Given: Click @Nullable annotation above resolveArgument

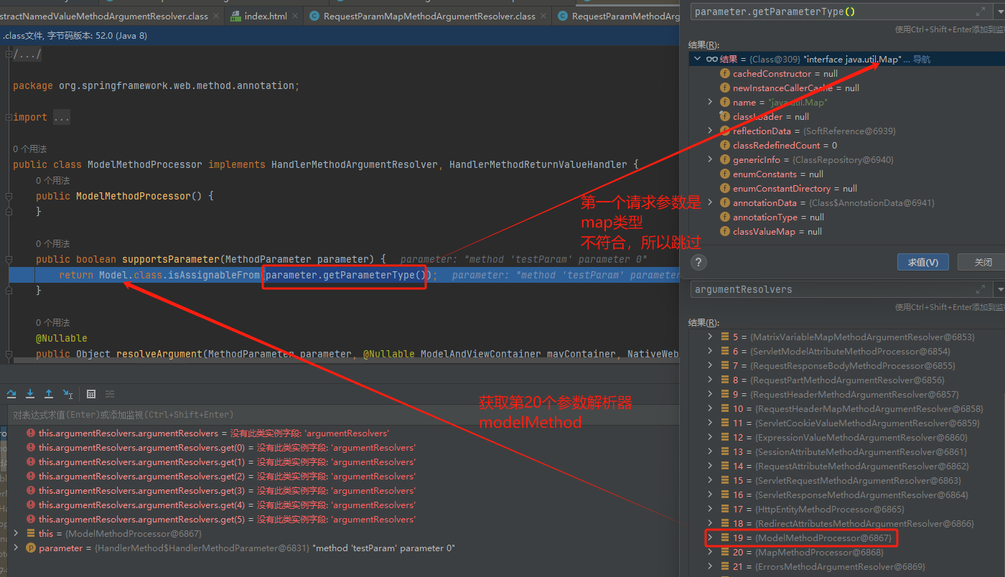Looking at the screenshot, I should 62,338.
